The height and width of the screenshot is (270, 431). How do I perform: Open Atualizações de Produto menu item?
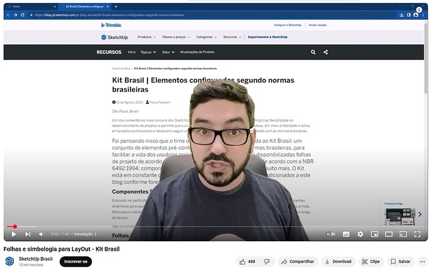(197, 52)
